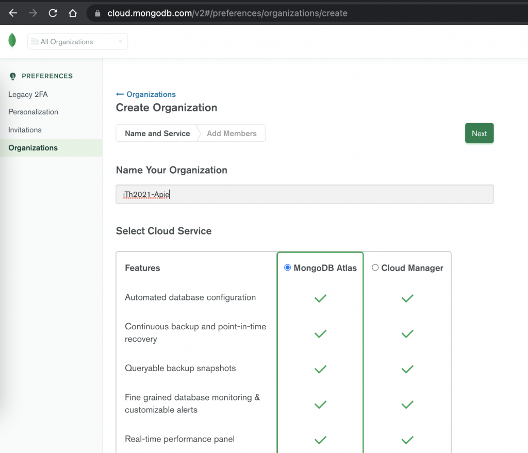The height and width of the screenshot is (453, 528).
Task: Open Legacy 2FA preferences
Action: (28, 94)
